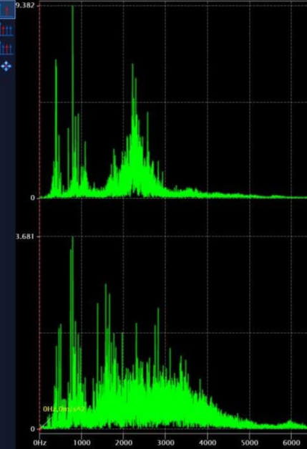Click the 5000 frequency axis label
307x449 pixels.
pos(250,443)
